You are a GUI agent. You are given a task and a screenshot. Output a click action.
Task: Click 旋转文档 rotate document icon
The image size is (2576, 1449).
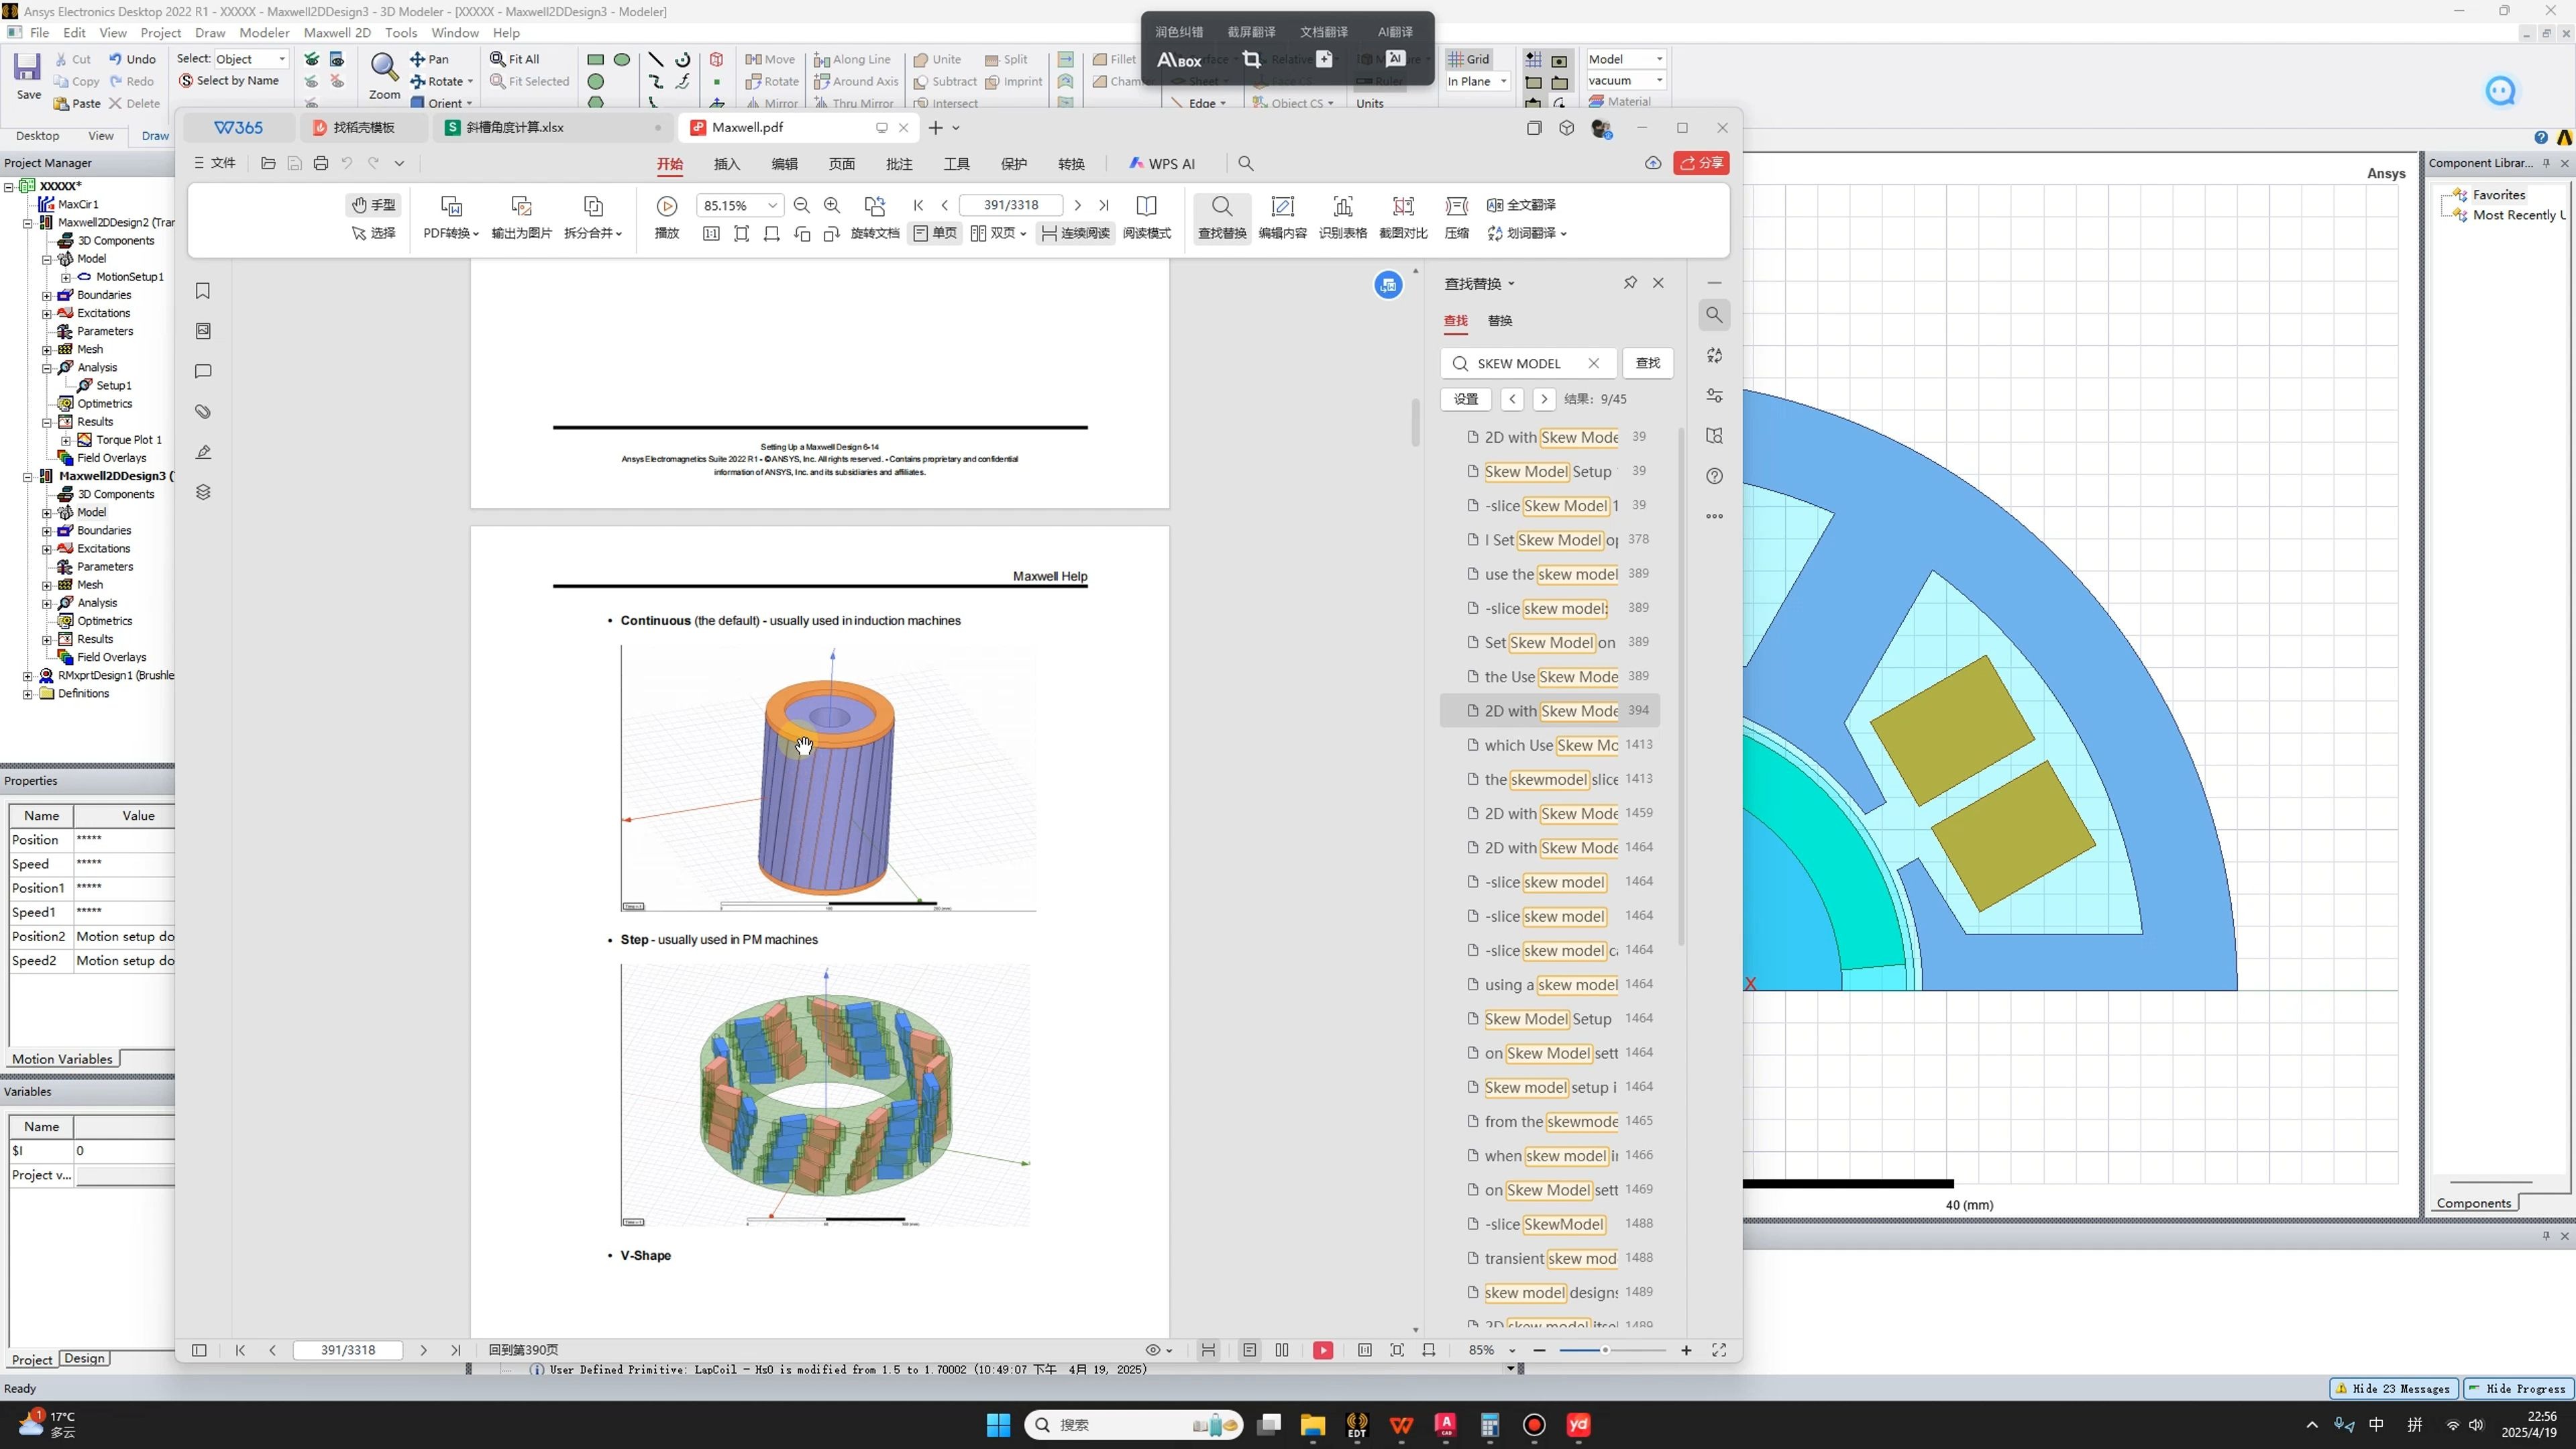click(875, 217)
